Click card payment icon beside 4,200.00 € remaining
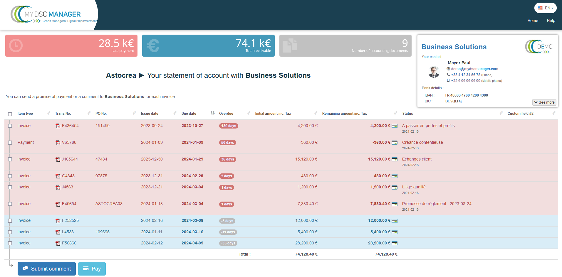 395,126
